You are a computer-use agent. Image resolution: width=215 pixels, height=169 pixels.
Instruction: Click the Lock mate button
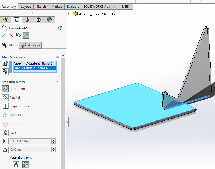tap(5, 133)
